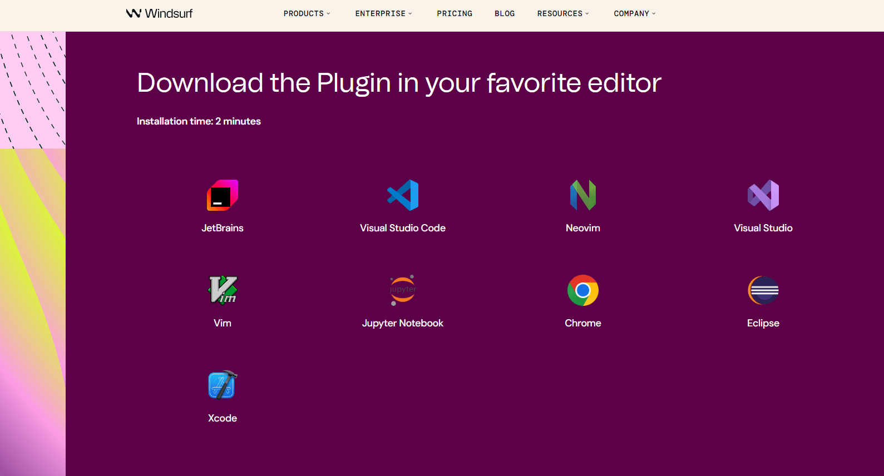Click the Jupyter Notebook text label
Viewport: 884px width, 476px height.
pos(403,323)
